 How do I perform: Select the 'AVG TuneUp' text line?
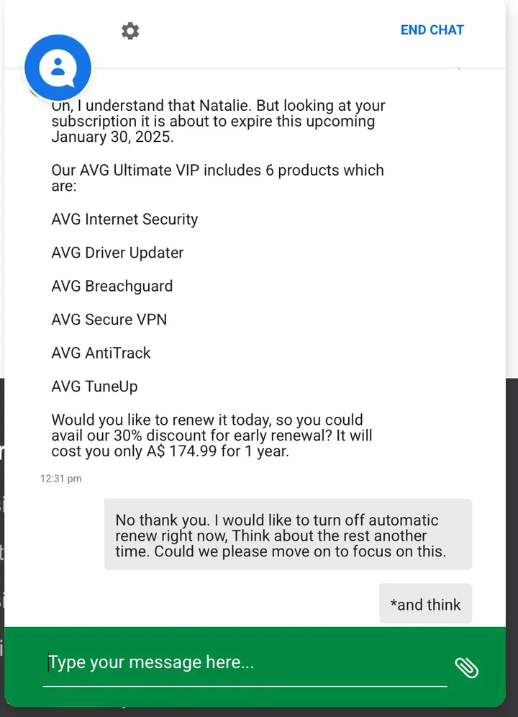[94, 387]
